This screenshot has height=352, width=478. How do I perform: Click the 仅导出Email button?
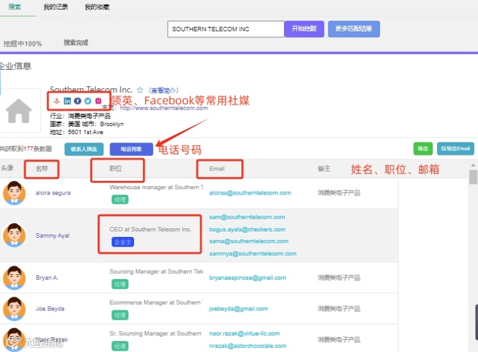(455, 149)
